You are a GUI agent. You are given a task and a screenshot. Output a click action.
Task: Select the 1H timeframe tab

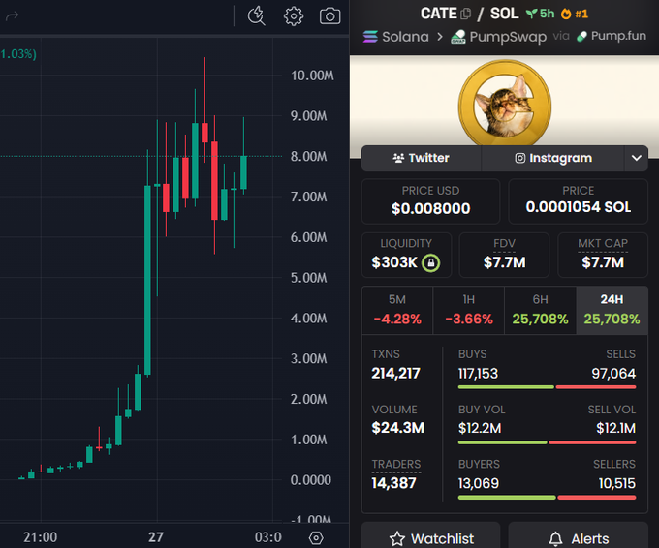coord(469,311)
